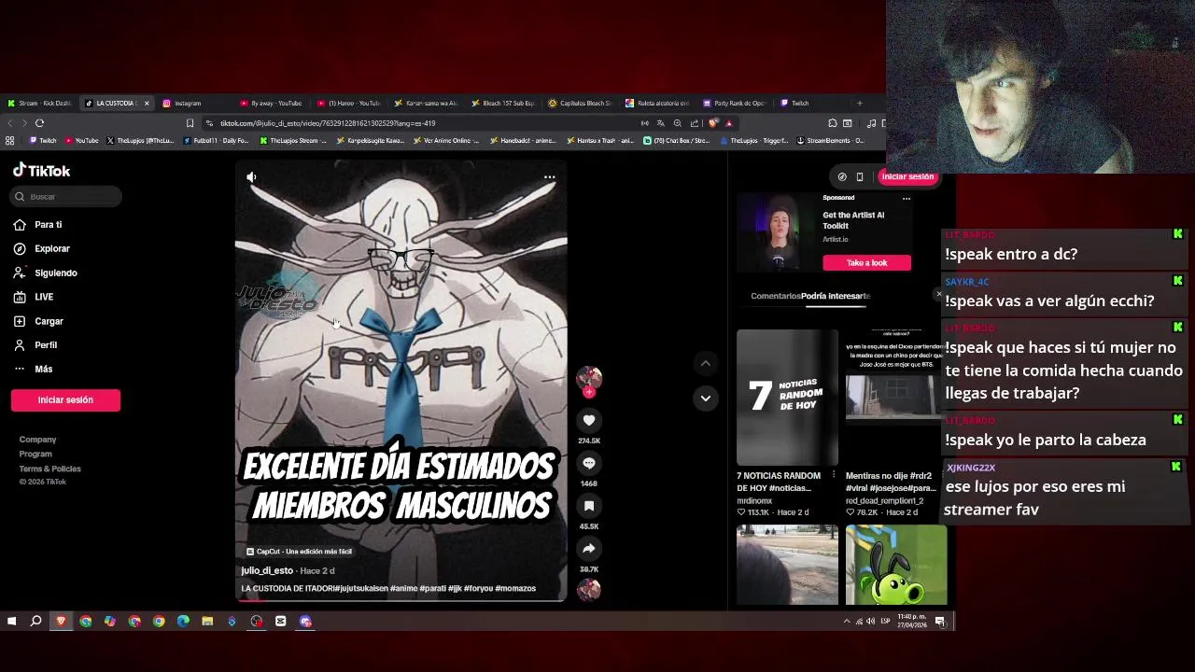
Task: Open the 7 NOTICIAS RANDOM DE HOY thumbnail
Action: [x=787, y=397]
